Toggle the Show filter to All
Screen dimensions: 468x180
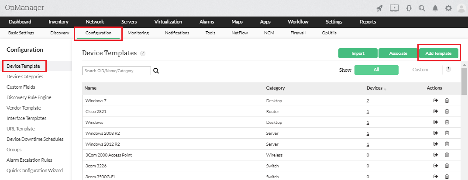(376, 70)
